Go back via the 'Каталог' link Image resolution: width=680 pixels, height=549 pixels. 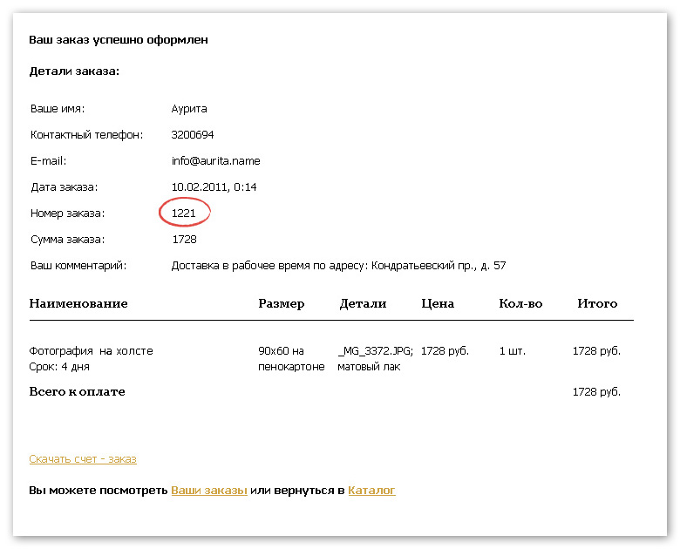click(371, 491)
